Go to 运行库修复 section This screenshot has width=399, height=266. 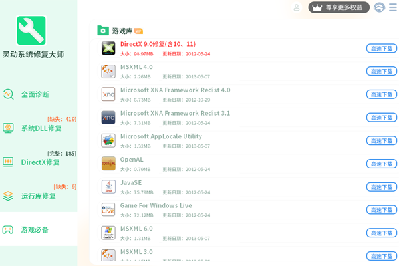pyautogui.click(x=38, y=196)
